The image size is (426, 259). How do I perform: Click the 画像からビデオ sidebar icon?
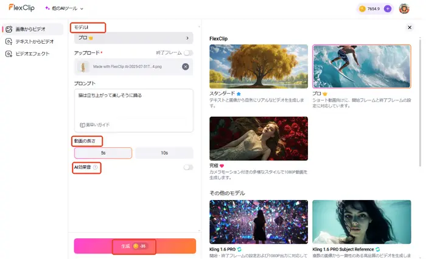(9, 29)
